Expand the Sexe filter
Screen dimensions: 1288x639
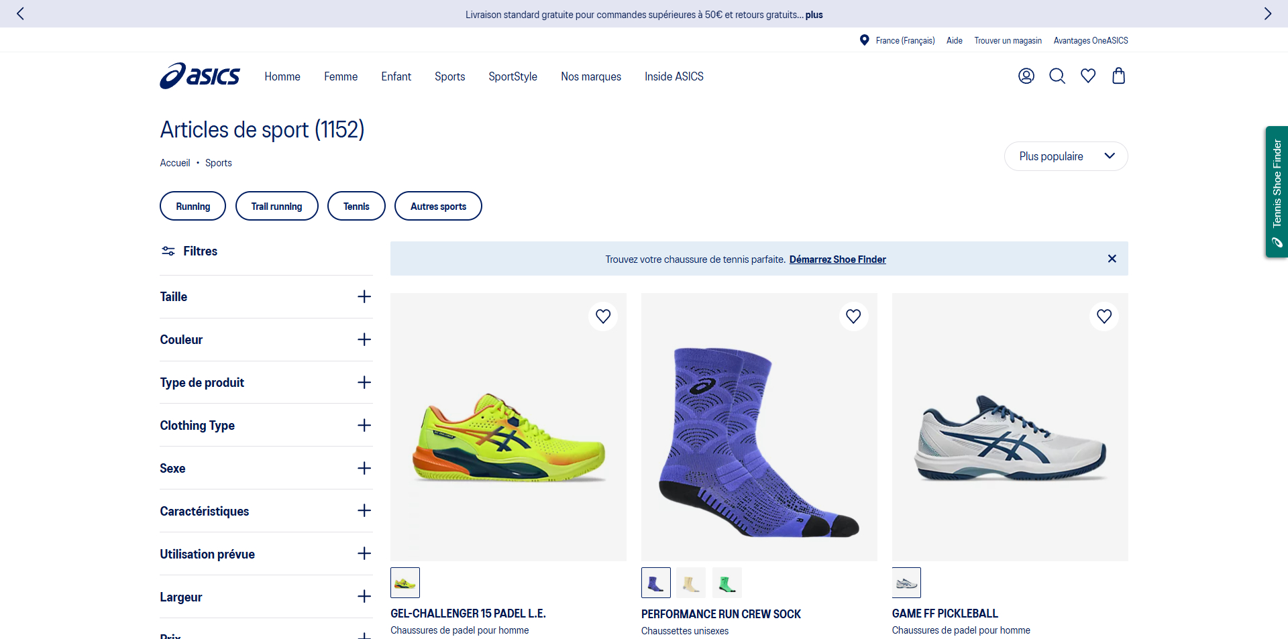[266, 468]
